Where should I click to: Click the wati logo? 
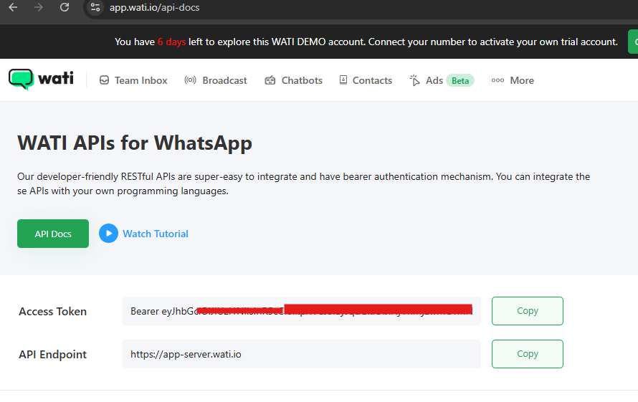[41, 79]
